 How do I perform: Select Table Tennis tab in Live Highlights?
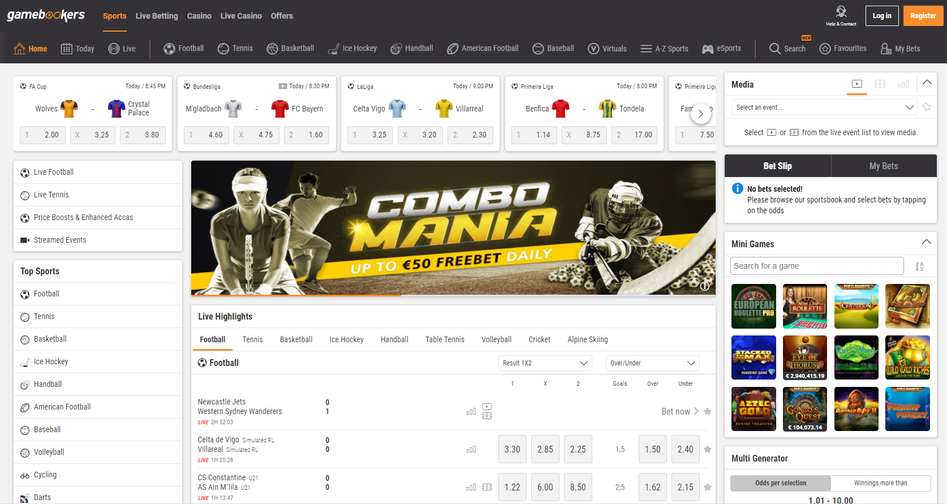pos(445,339)
